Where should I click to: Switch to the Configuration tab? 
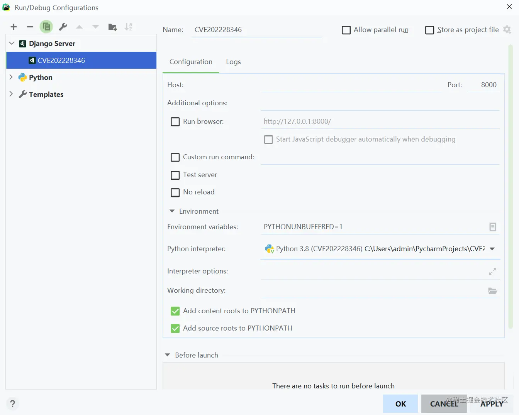coord(191,62)
